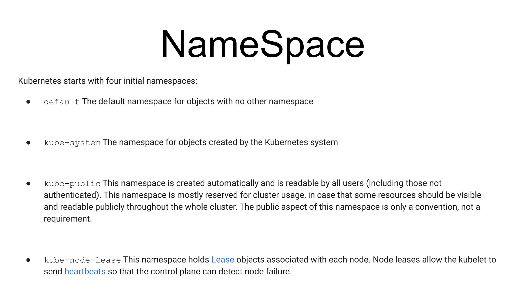Click the 'Kubernetes starts with four initial namespaces' line

click(108, 81)
